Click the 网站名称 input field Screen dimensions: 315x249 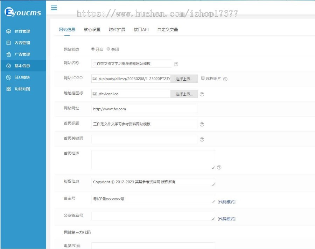pyautogui.click(x=132, y=64)
